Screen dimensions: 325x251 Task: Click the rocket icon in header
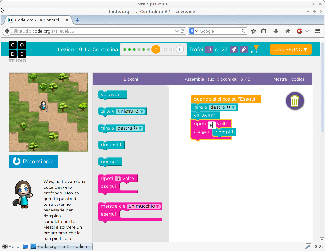[x=234, y=49]
